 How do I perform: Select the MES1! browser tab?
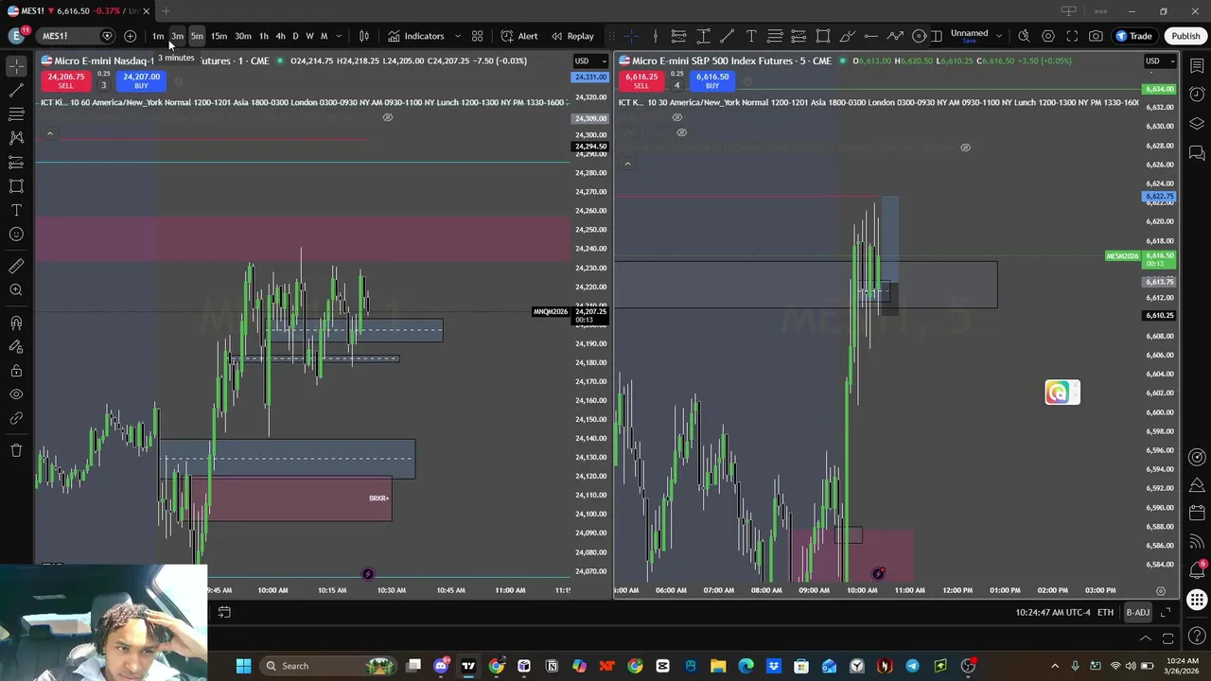(79, 10)
